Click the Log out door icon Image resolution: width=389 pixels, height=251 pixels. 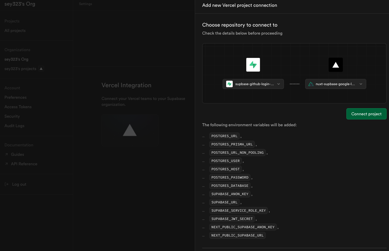(x=7, y=184)
